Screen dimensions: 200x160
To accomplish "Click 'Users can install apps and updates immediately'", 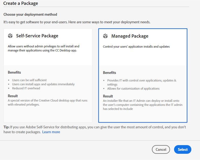I will click(43, 84).
